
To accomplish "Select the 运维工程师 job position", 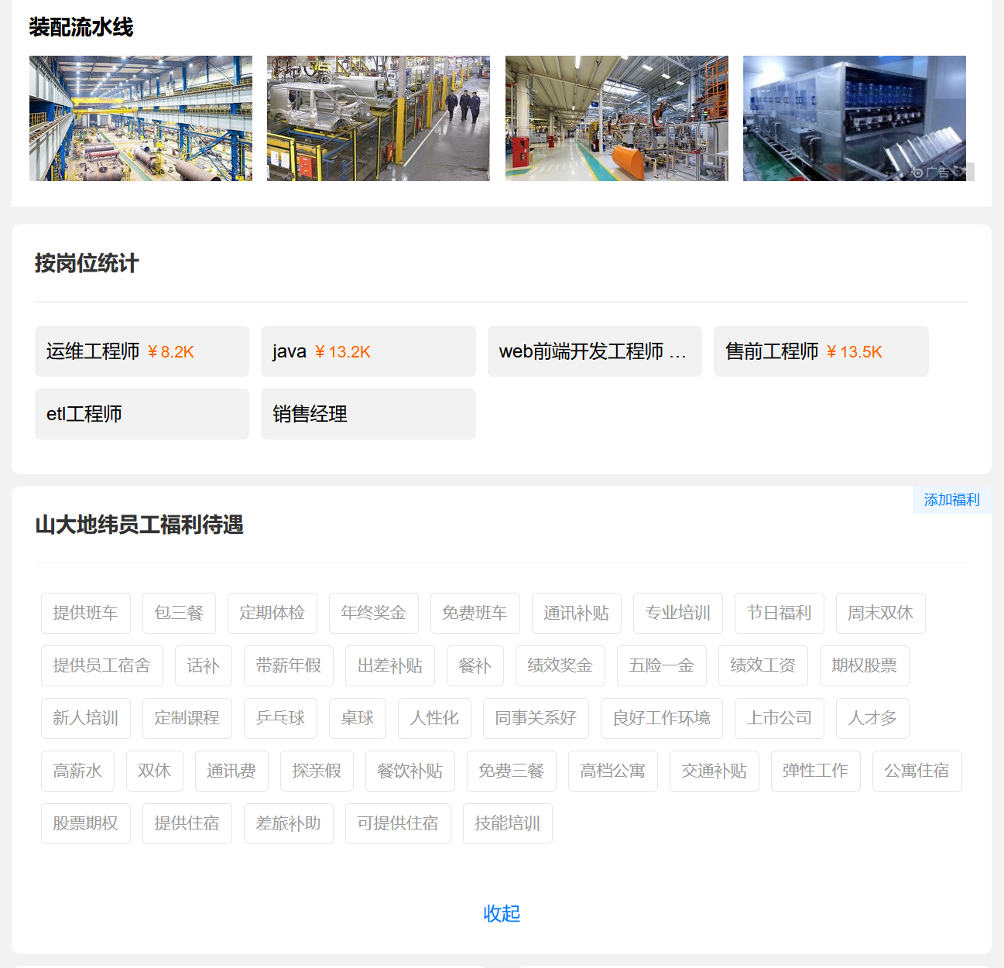I will coord(142,351).
